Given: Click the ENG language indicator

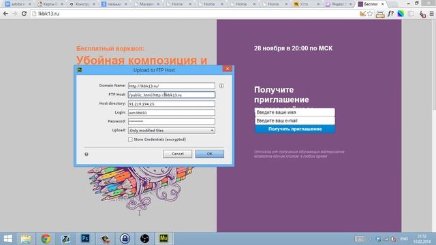Looking at the screenshot, I should pos(404,239).
